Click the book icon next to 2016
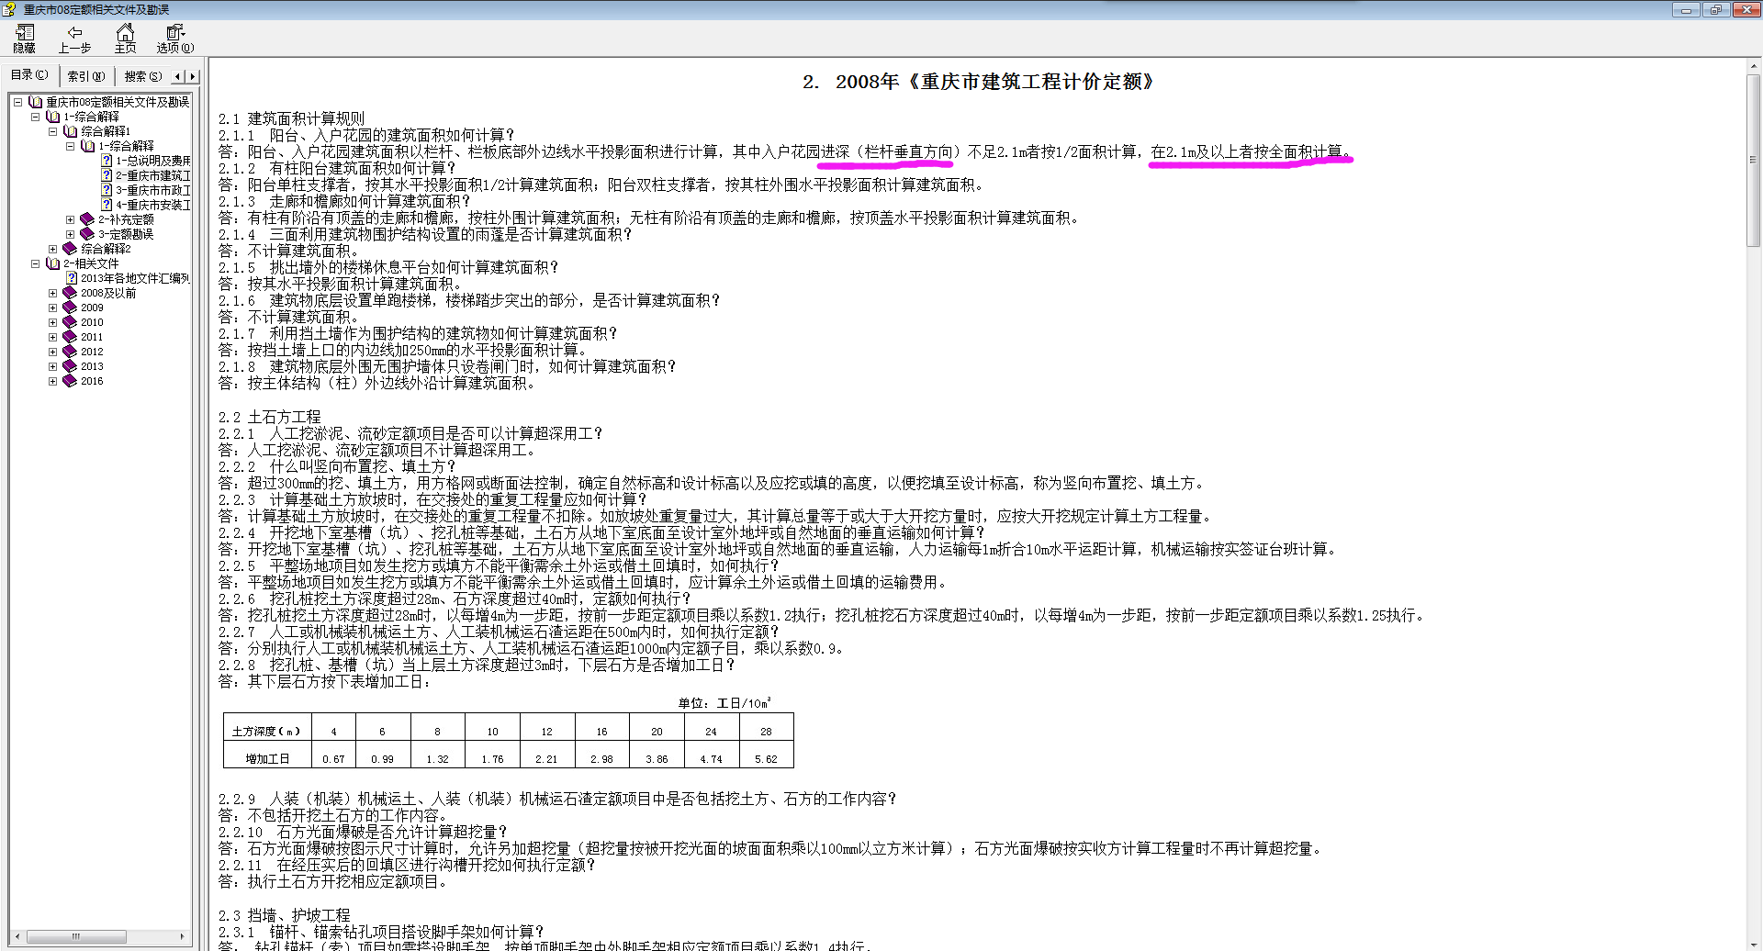Image resolution: width=1763 pixels, height=951 pixels. (70, 381)
